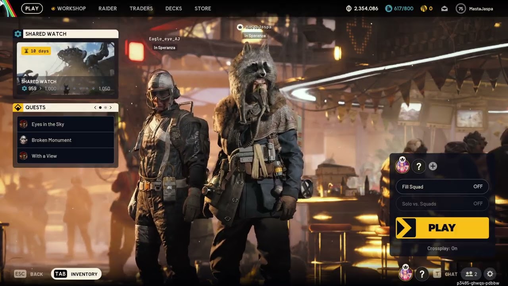Go to the previous quests page arrow
This screenshot has width=508, height=286.
pyautogui.click(x=95, y=107)
